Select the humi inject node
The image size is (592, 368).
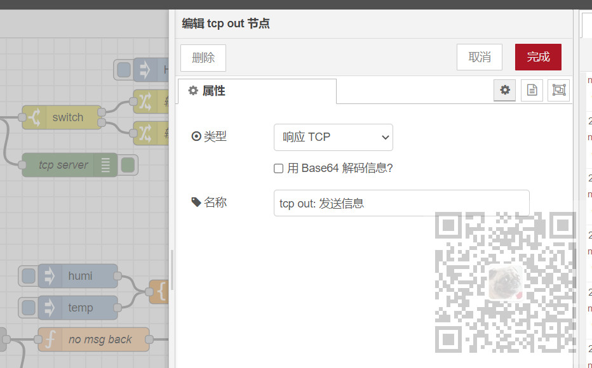point(77,276)
